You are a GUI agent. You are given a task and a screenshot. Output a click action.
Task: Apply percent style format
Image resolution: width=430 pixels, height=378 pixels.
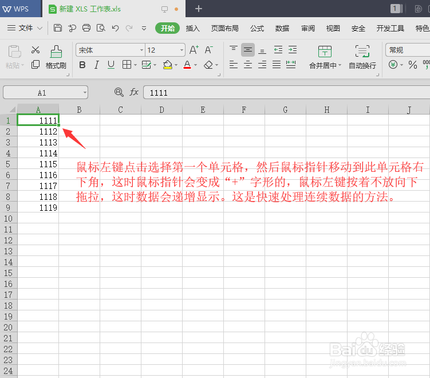(x=412, y=65)
